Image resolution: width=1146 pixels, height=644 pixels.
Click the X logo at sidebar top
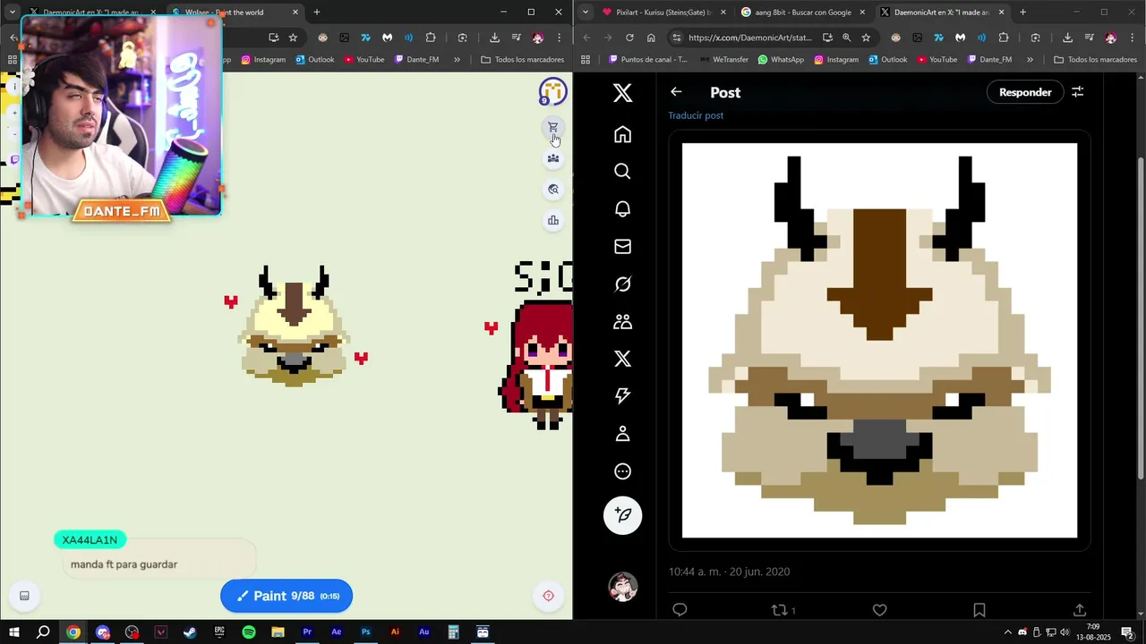622,93
